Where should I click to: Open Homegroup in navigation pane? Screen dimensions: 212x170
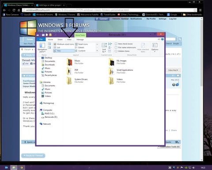47,103
